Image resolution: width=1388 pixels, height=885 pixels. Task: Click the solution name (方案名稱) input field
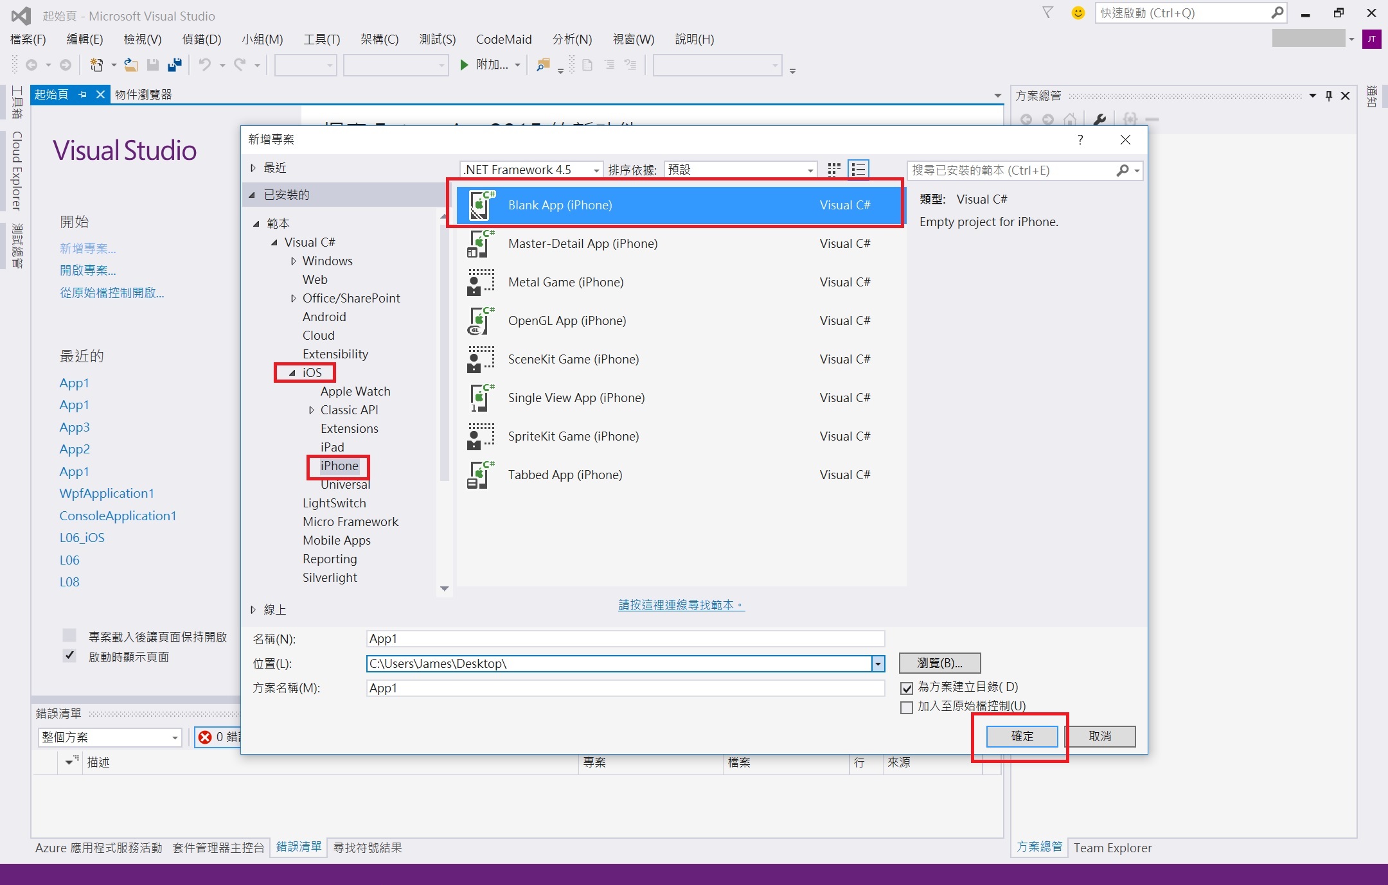(625, 688)
